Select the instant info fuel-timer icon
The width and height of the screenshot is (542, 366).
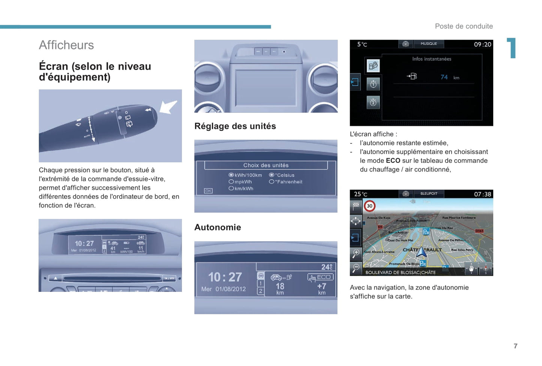[x=373, y=66]
